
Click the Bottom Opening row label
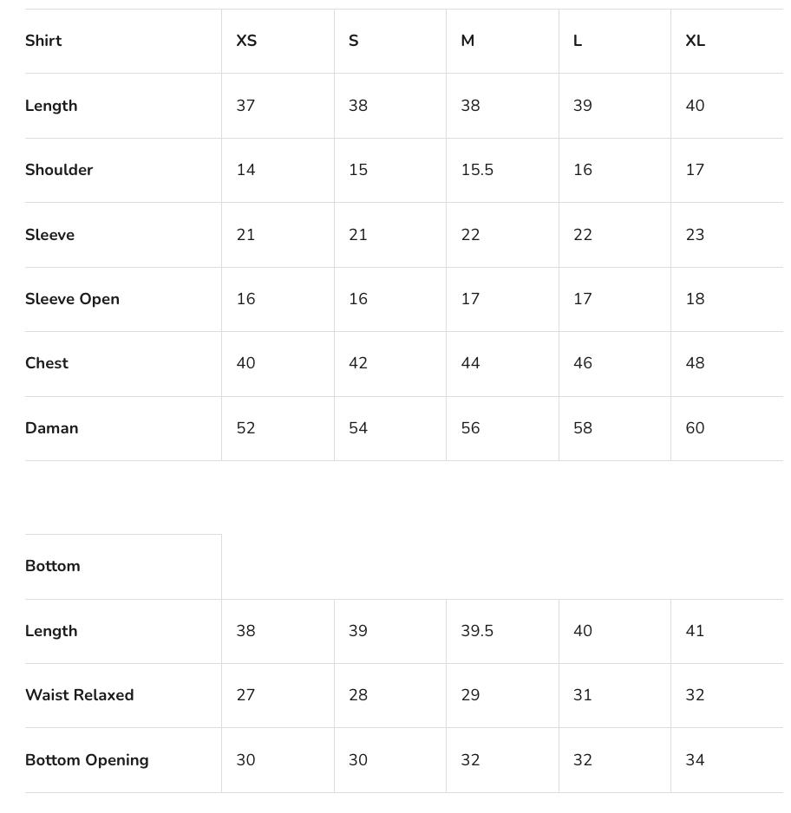[87, 760]
